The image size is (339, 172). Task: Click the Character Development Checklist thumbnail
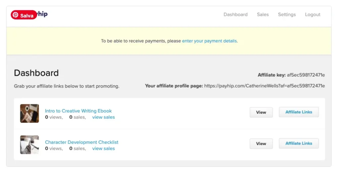(29, 145)
